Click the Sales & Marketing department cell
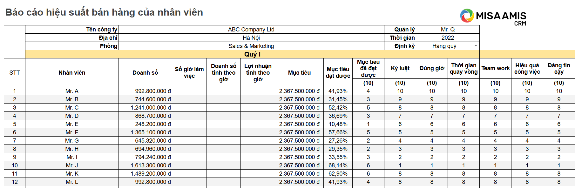This screenshot has height=188, width=575. click(251, 46)
